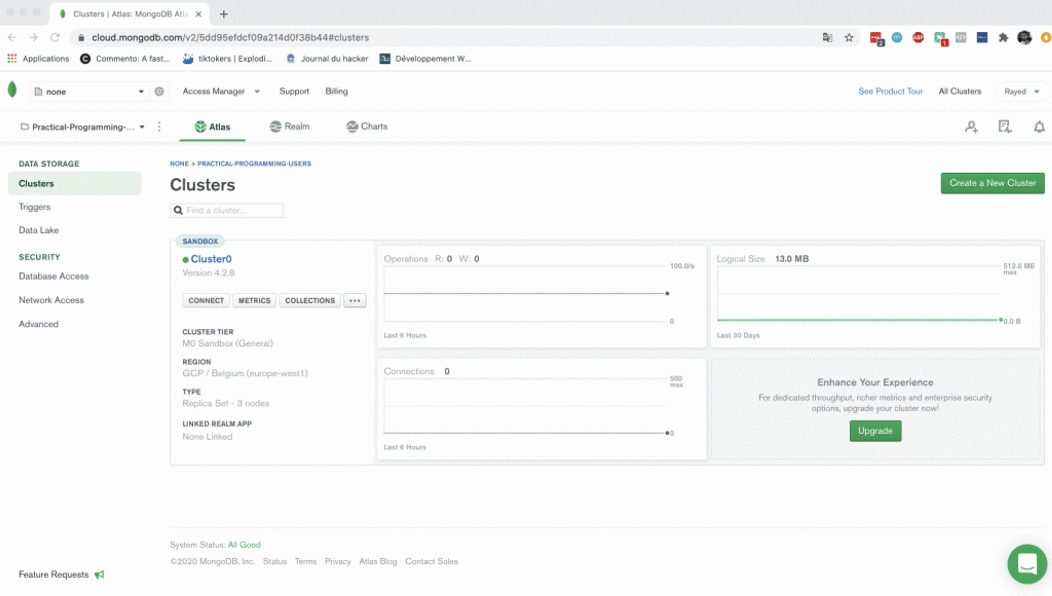This screenshot has width=1052, height=596.
Task: Select Clusters in the sidebar
Action: pyautogui.click(x=75, y=183)
